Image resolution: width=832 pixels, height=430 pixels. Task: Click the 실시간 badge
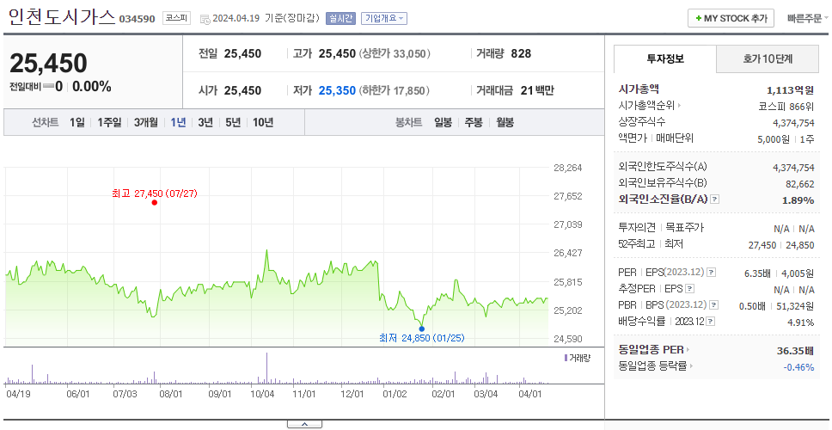pos(340,19)
